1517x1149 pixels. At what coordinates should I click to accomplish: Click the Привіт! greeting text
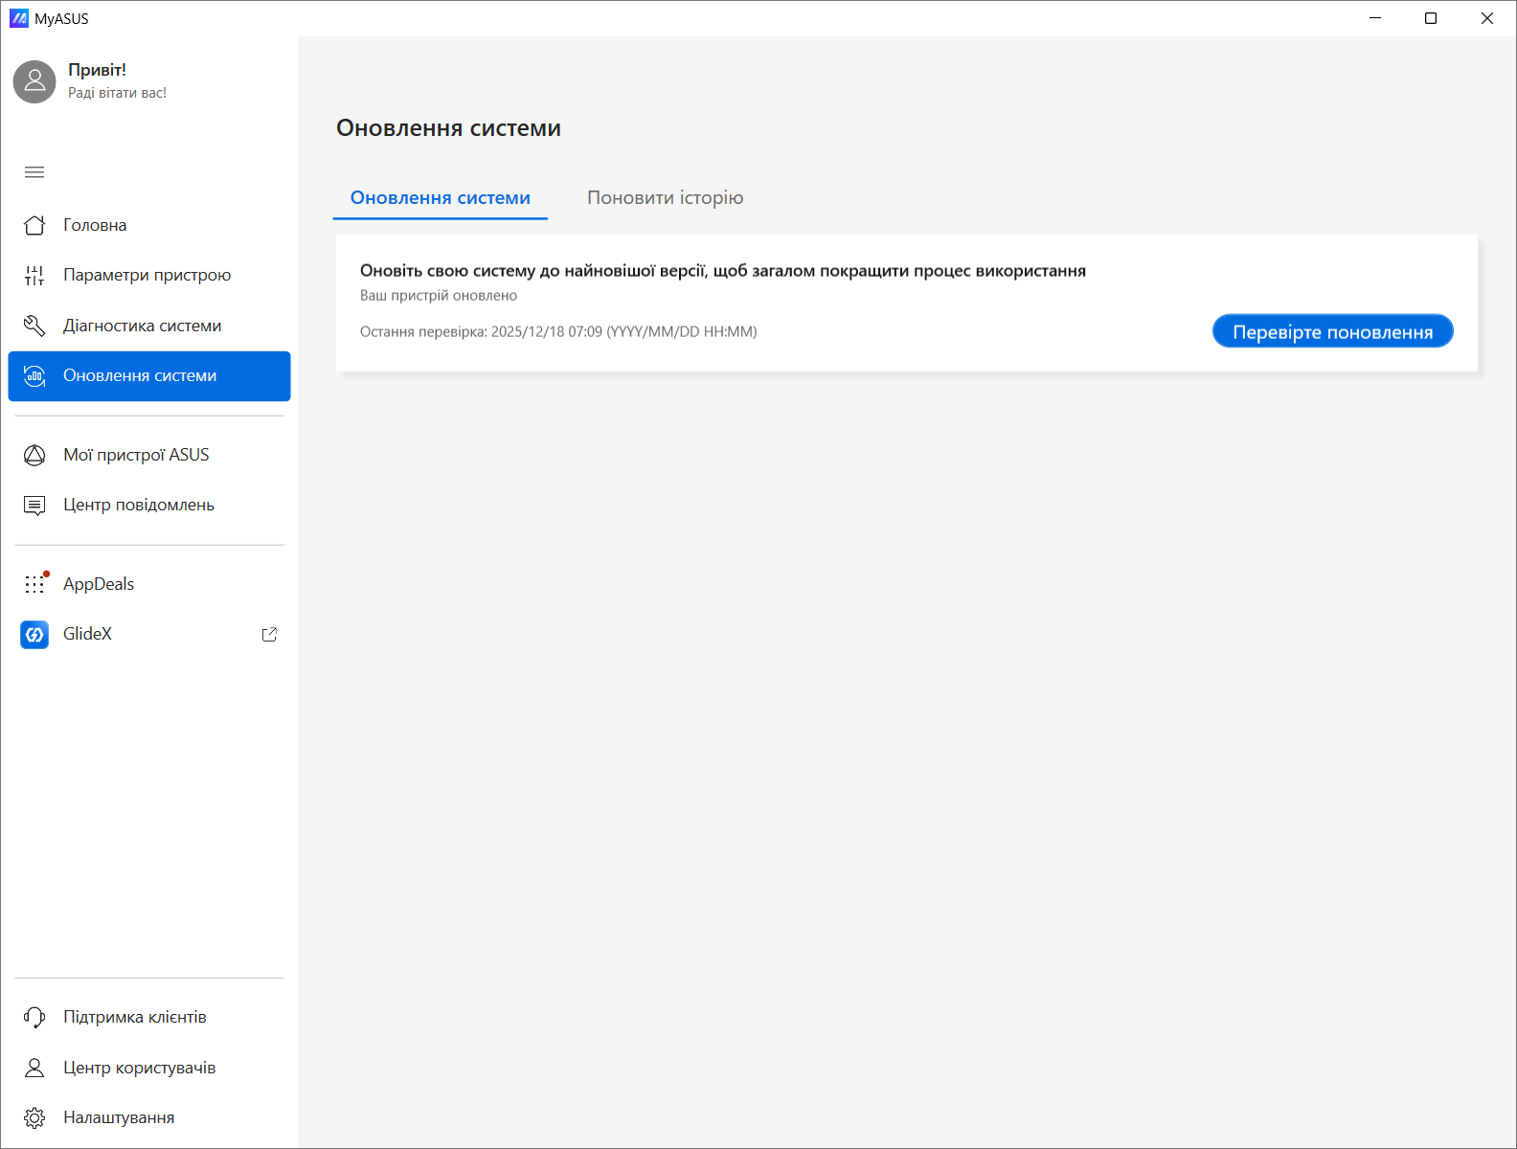pos(97,70)
